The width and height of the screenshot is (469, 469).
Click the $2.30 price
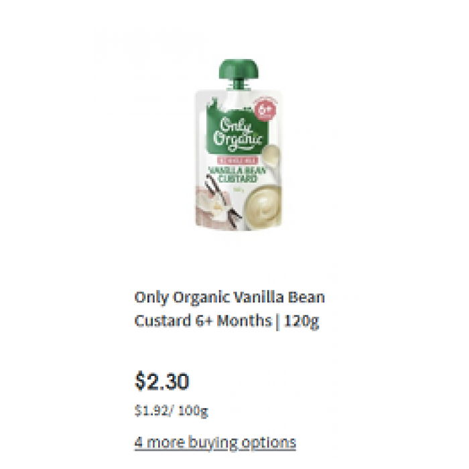click(162, 381)
